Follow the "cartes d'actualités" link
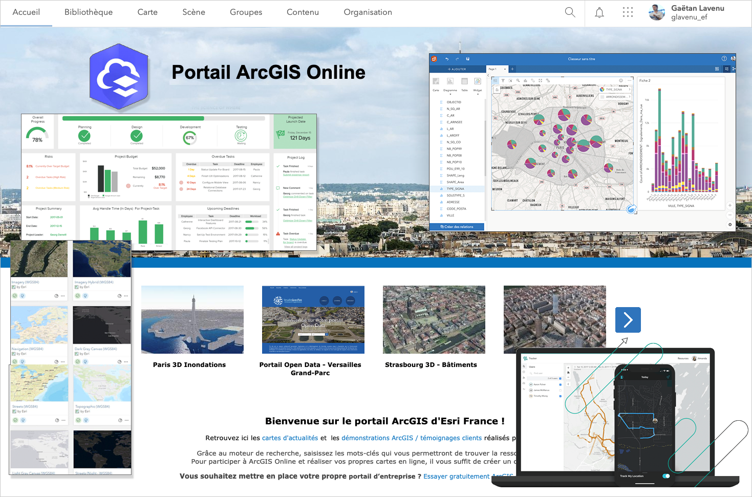This screenshot has height=497, width=752. pyautogui.click(x=290, y=438)
